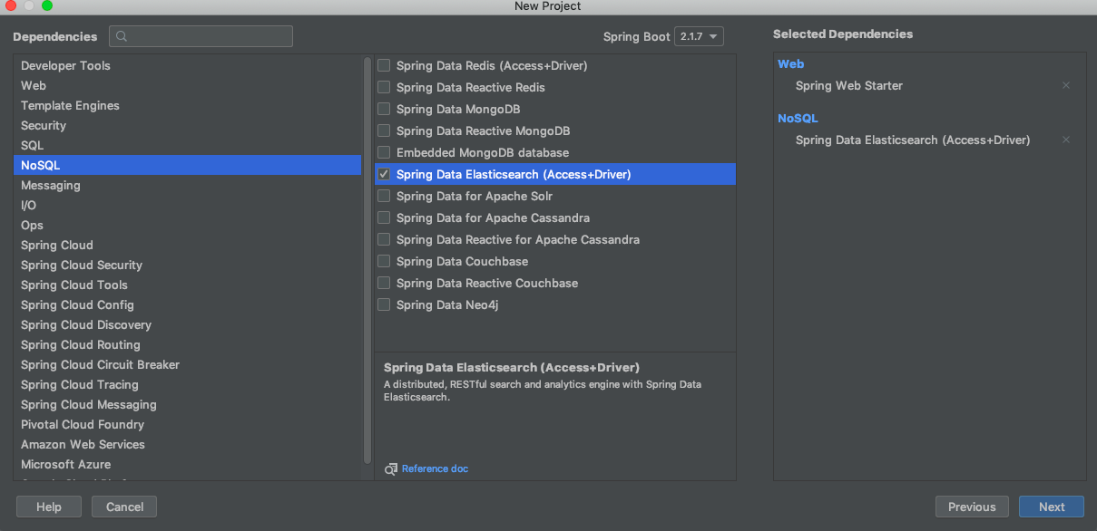The image size is (1097, 531).
Task: Open Spring Cloud Routing category
Action: tap(187, 344)
